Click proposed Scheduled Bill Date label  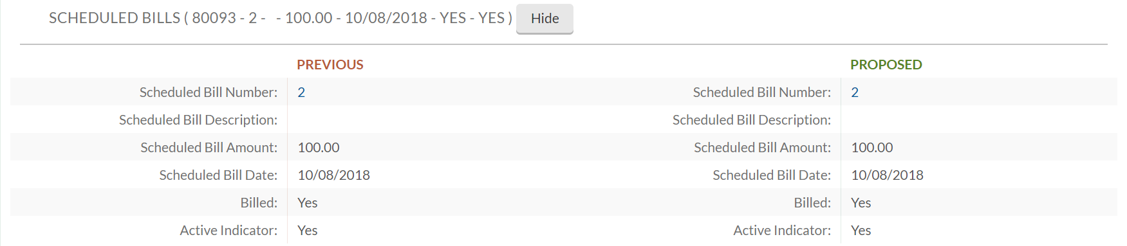coord(772,175)
